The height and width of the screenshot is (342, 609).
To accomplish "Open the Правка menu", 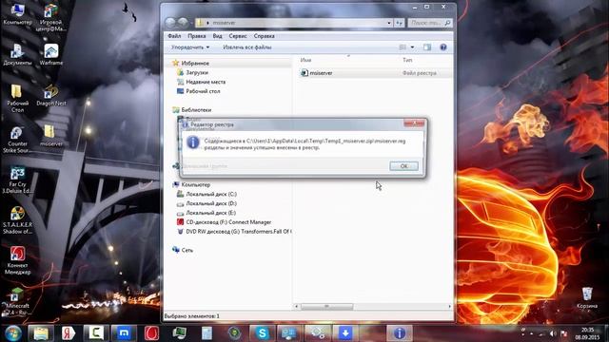I will pyautogui.click(x=197, y=36).
